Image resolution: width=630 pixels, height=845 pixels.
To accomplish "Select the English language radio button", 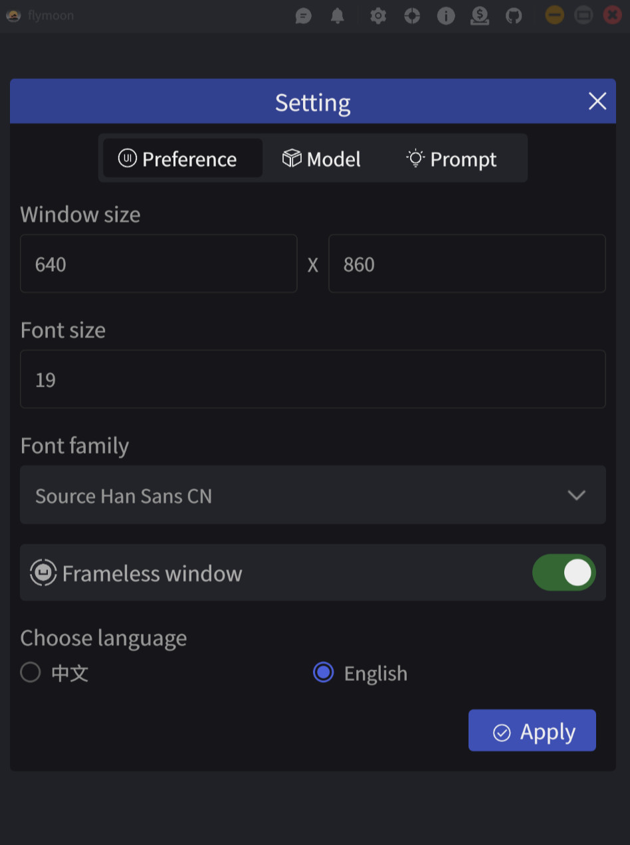I will click(324, 673).
